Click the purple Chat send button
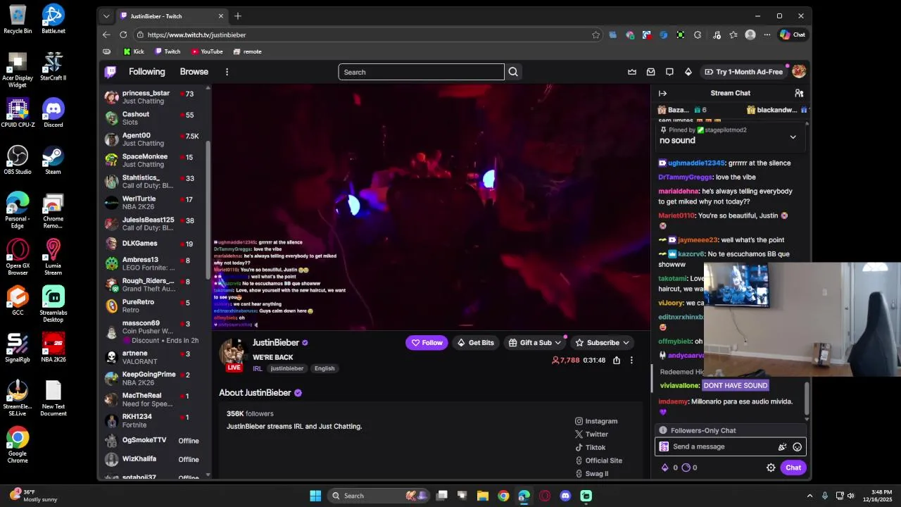 pos(793,468)
